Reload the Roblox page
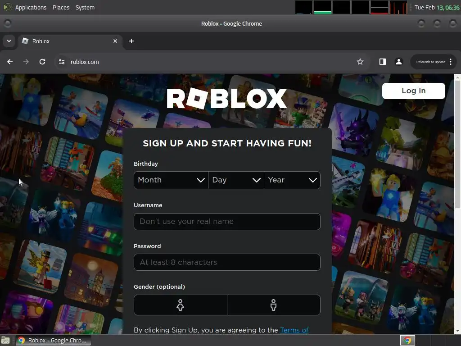The height and width of the screenshot is (346, 461). click(42, 62)
